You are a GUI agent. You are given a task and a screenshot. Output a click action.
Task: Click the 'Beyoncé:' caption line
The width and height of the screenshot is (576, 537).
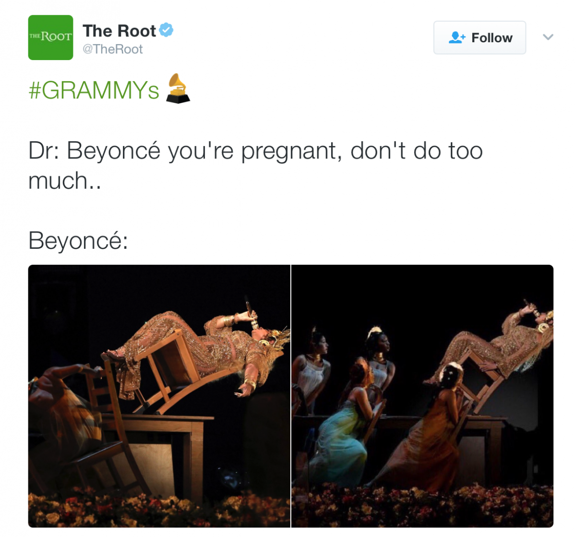click(x=78, y=240)
